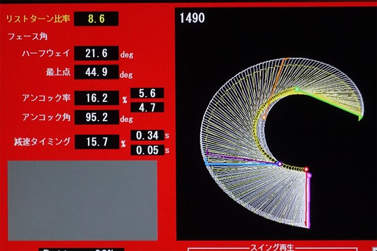Select the 減速タイミング field showing 15.7

pyautogui.click(x=97, y=142)
